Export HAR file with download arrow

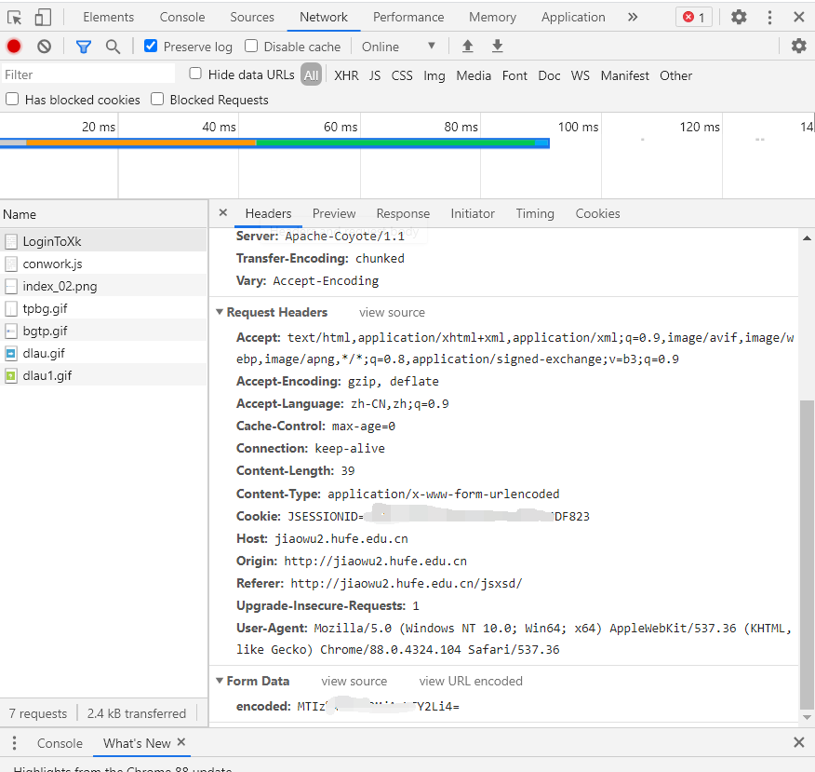(x=498, y=47)
